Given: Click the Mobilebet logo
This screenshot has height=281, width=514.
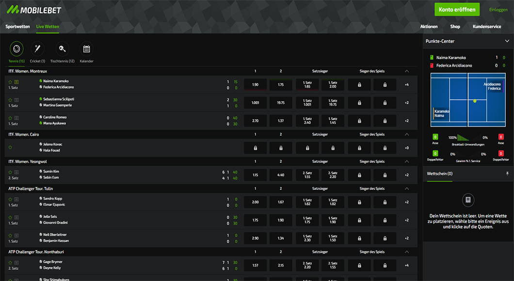Looking at the screenshot, I should click(34, 10).
